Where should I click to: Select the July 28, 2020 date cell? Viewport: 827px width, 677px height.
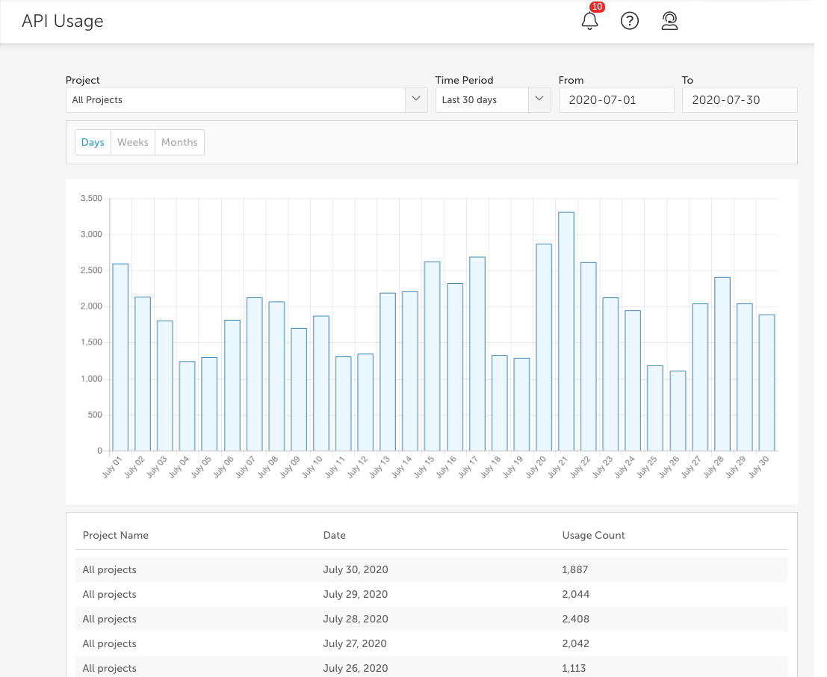[x=356, y=619]
